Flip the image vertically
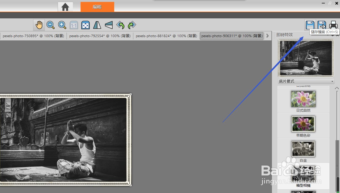Viewport: 340px width, 193px height. pos(109,25)
